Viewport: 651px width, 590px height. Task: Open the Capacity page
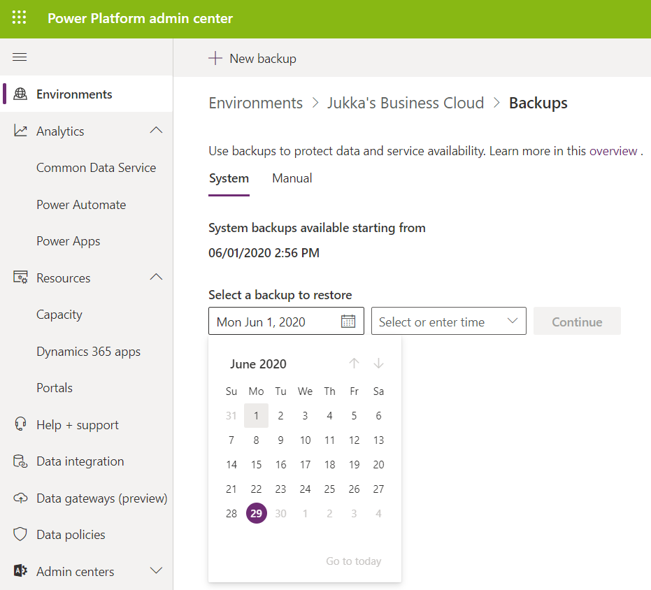(59, 315)
